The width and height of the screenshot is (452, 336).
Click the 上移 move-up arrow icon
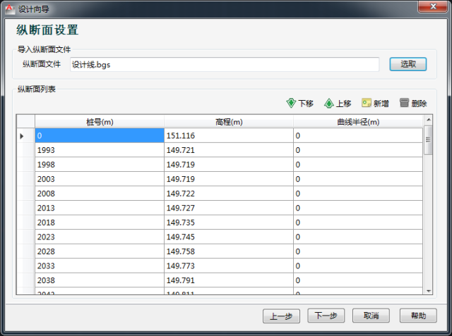point(328,103)
